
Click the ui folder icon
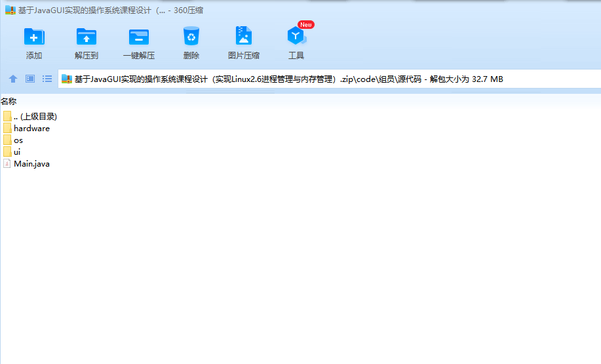(x=7, y=152)
